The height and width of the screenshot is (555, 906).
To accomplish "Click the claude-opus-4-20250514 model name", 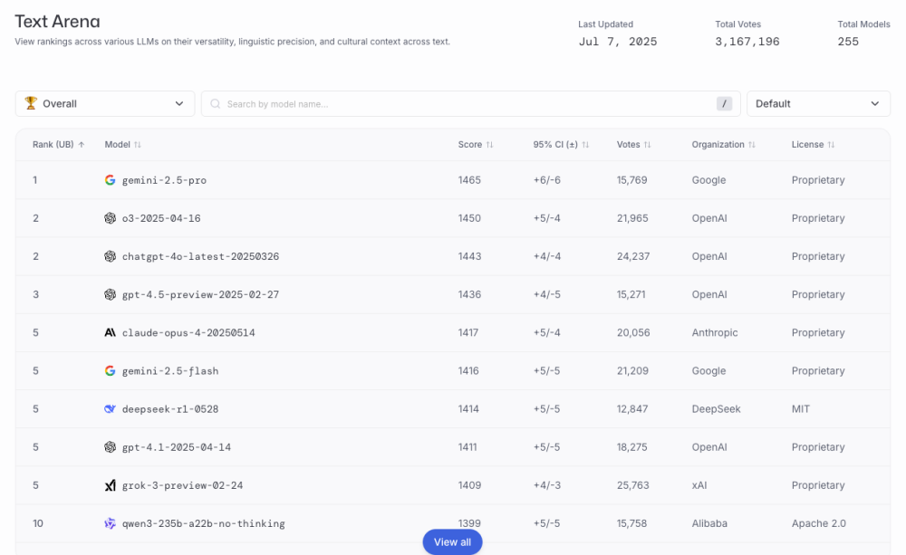I will tap(188, 332).
